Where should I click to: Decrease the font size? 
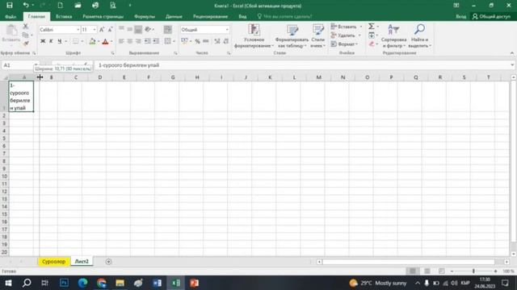[110, 30]
